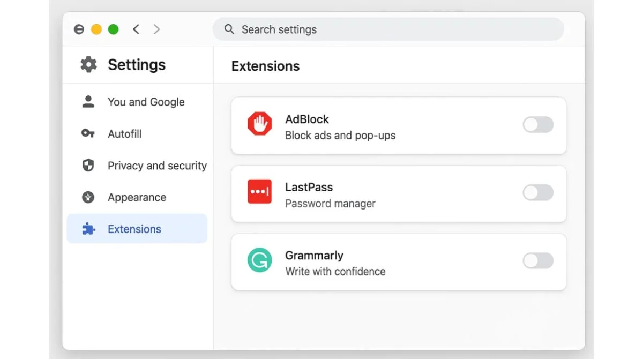This screenshot has width=643, height=359.
Task: Enable the AdBlock extension toggle
Action: 538,125
